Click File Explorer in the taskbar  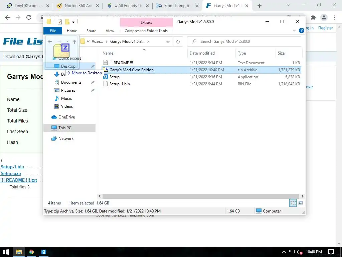[x=19, y=252]
